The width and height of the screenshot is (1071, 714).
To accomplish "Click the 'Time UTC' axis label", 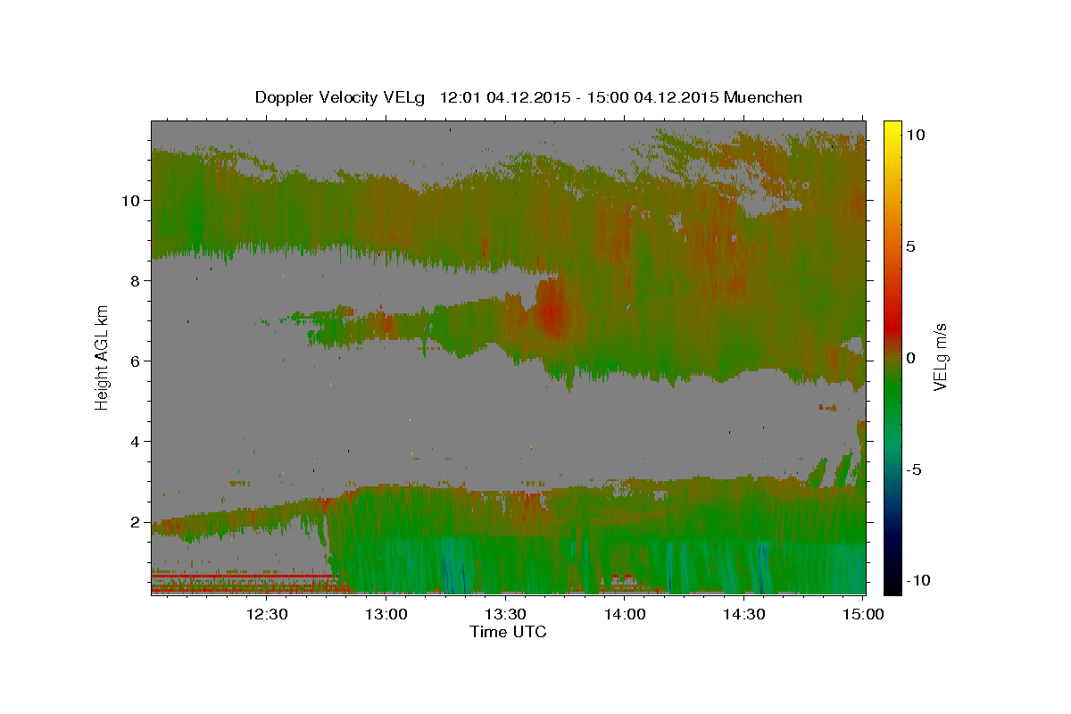I will coord(508,632).
